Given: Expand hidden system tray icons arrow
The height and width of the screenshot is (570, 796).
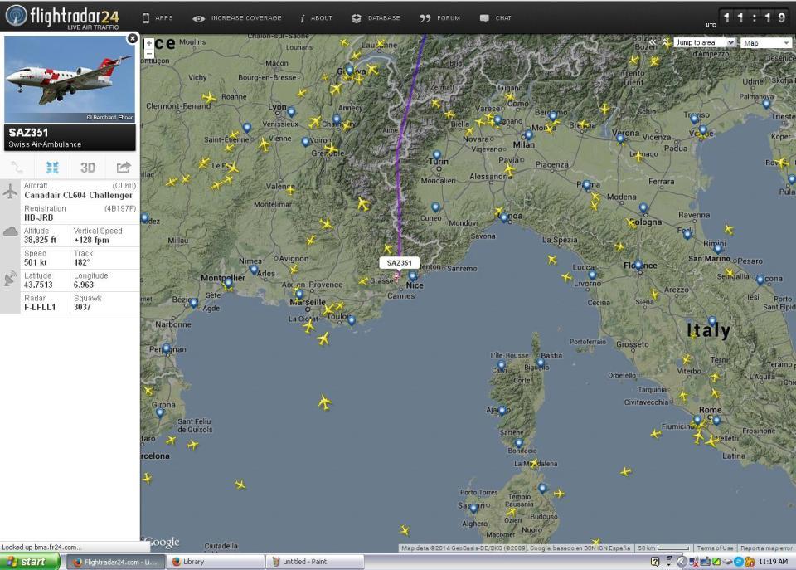Looking at the screenshot, I should click(x=682, y=562).
